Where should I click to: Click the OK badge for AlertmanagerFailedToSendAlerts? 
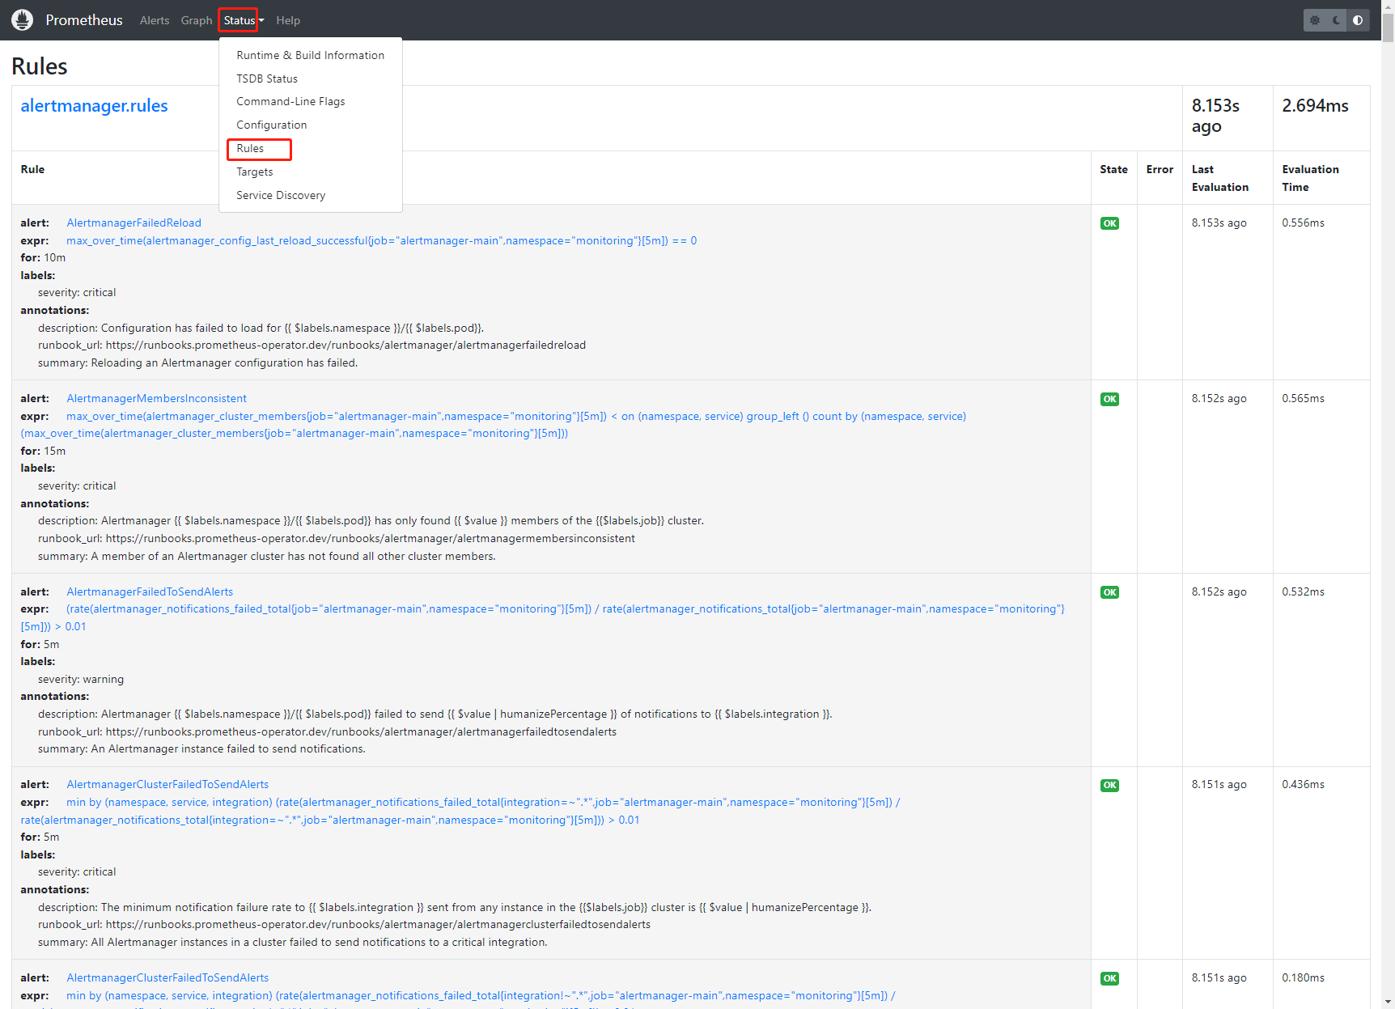click(1109, 592)
